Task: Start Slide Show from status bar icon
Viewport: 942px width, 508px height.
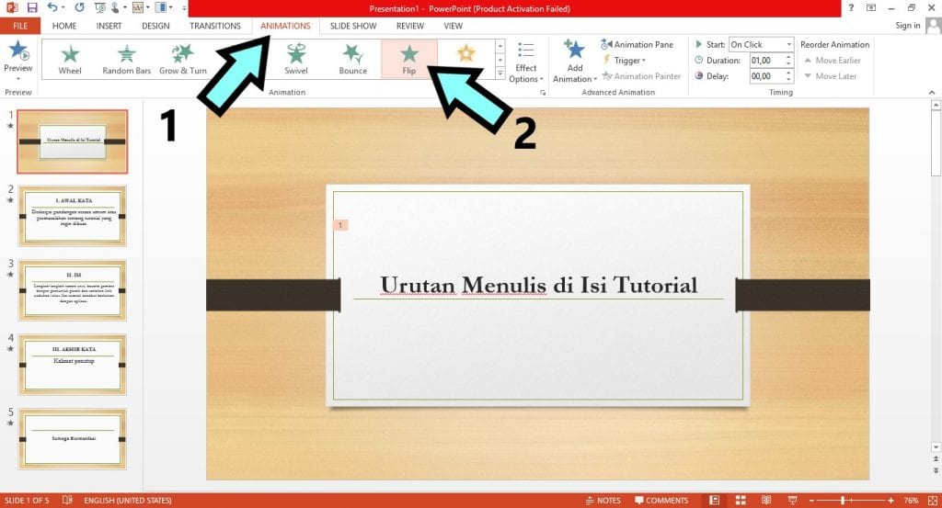Action: [792, 501]
